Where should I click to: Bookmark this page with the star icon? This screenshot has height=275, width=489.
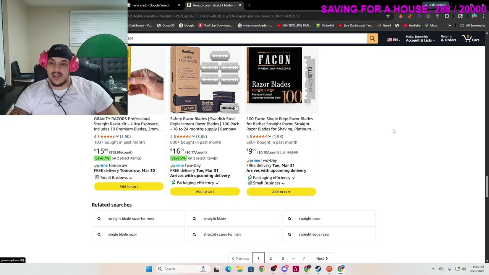coord(388,16)
